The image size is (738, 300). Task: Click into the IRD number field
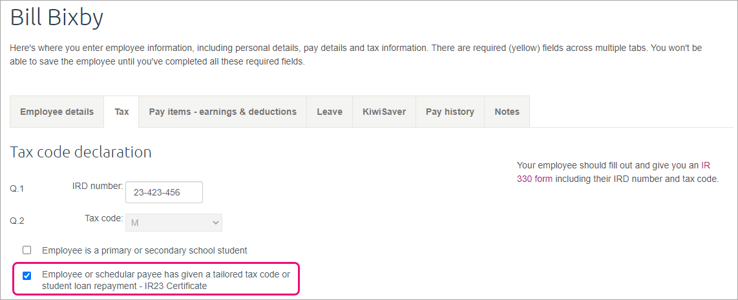click(163, 192)
